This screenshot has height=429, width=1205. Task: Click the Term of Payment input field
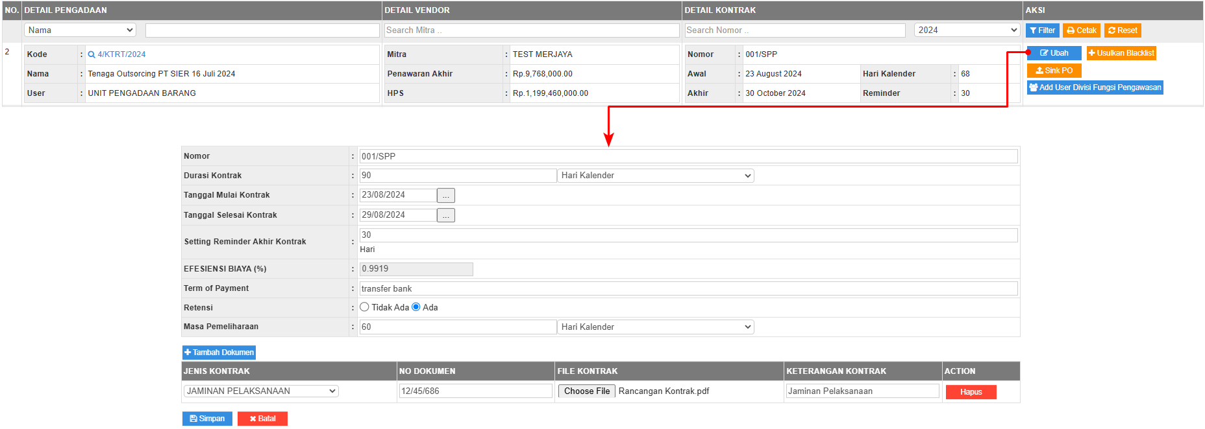pyautogui.click(x=688, y=288)
